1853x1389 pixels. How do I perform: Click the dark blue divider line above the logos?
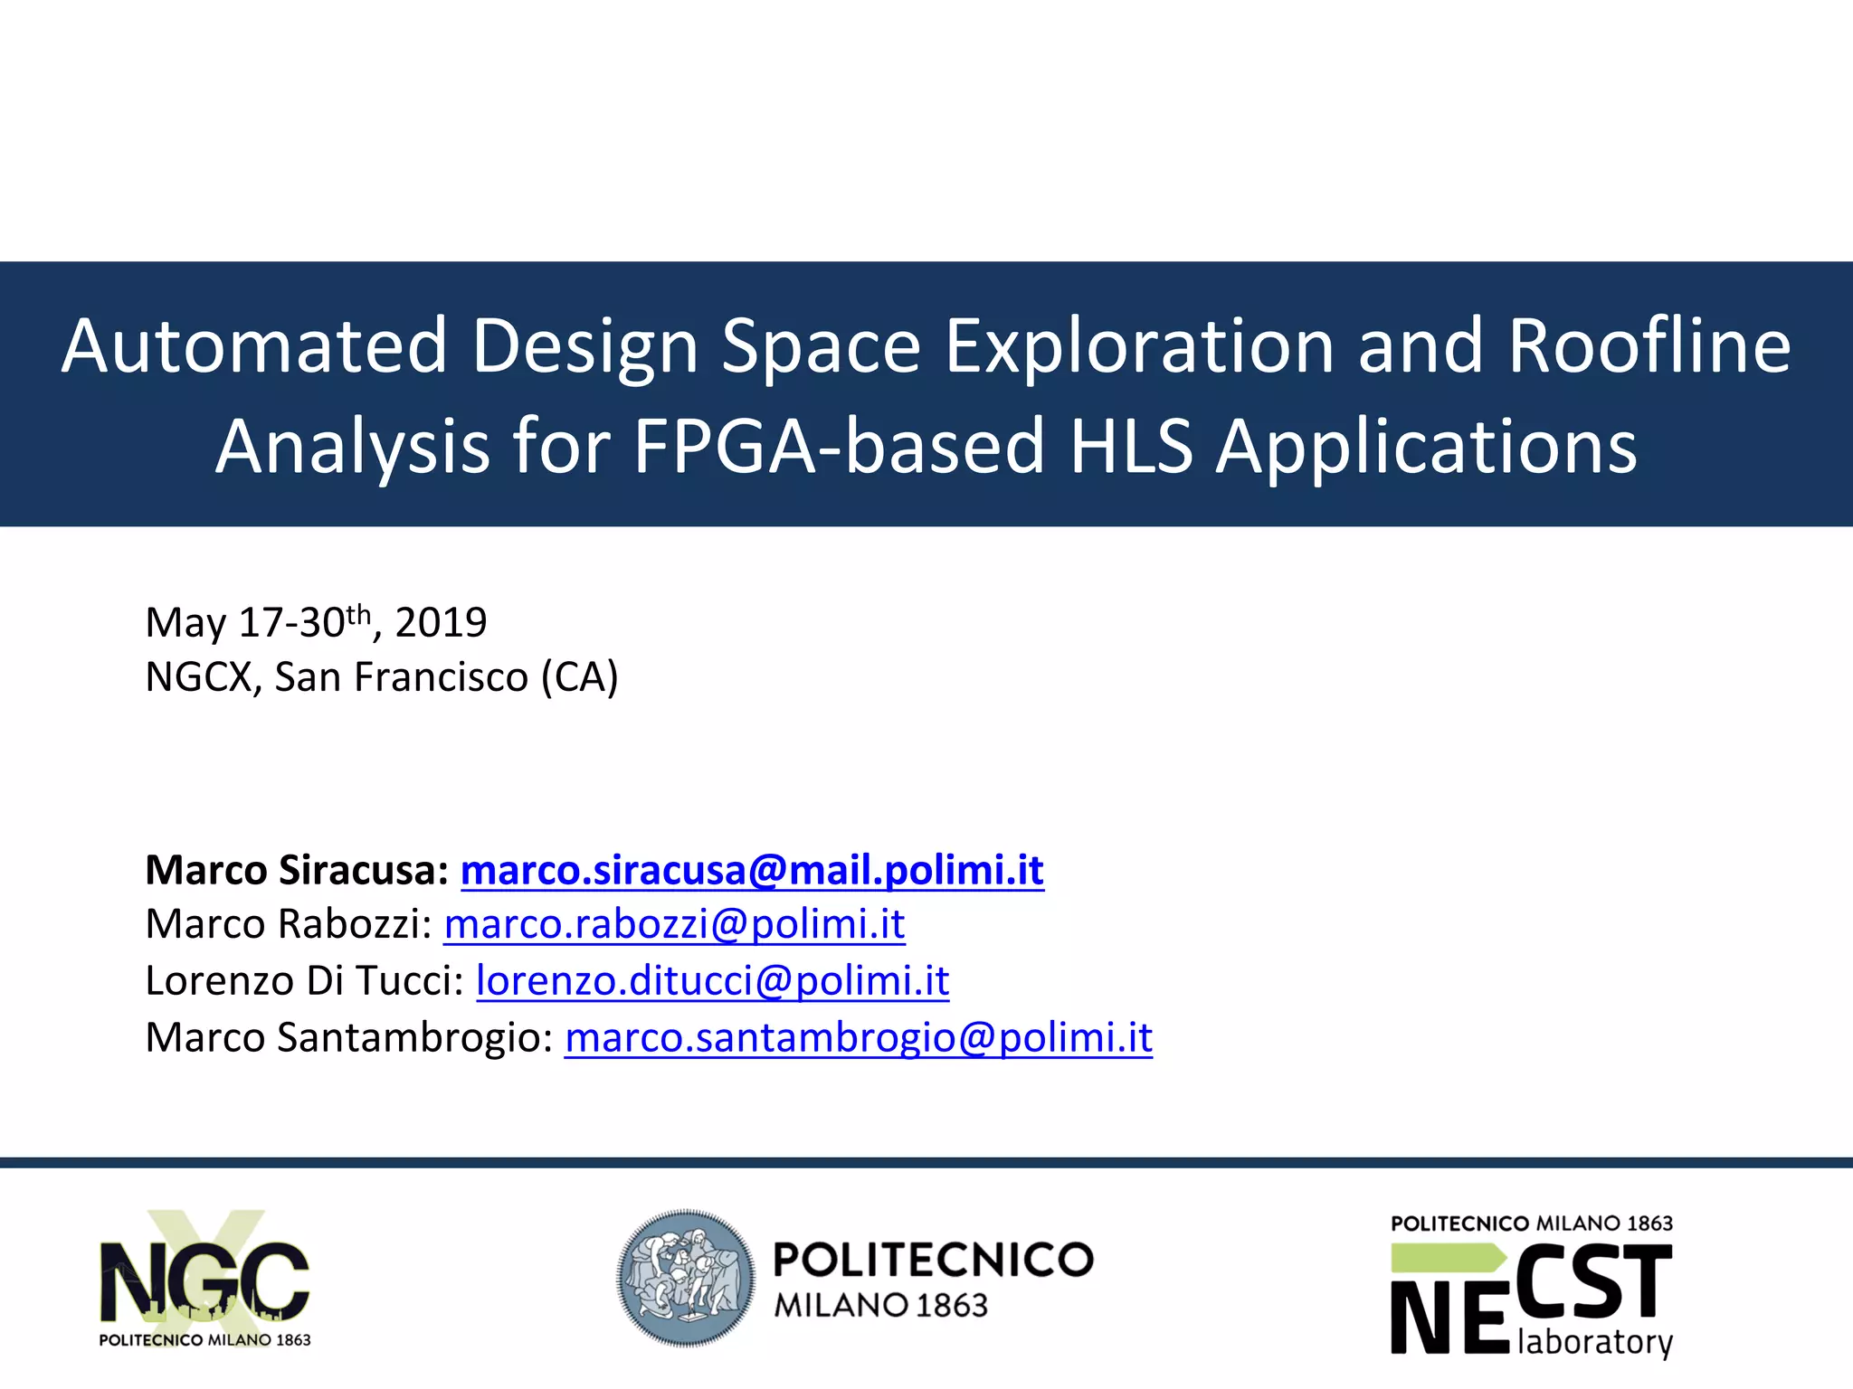926,1162
